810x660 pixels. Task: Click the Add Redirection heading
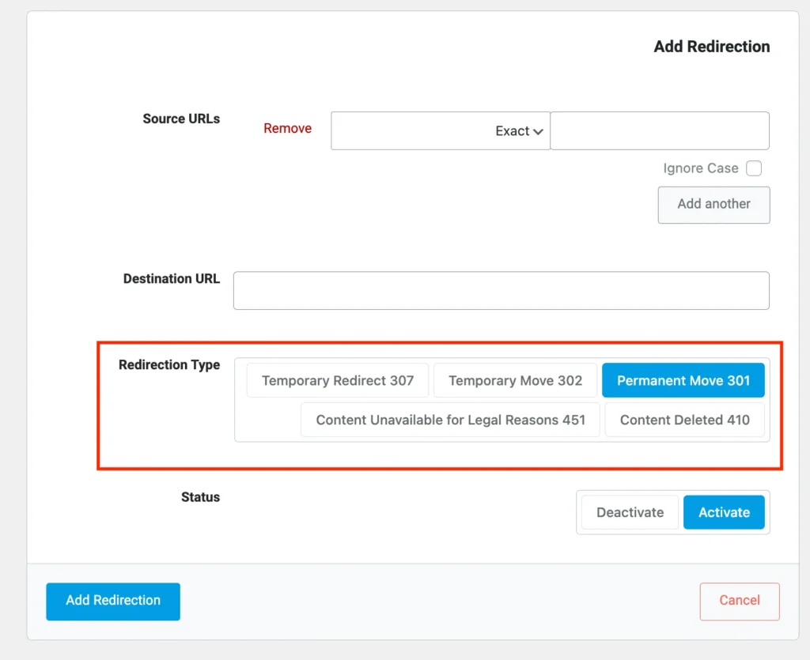tap(712, 47)
